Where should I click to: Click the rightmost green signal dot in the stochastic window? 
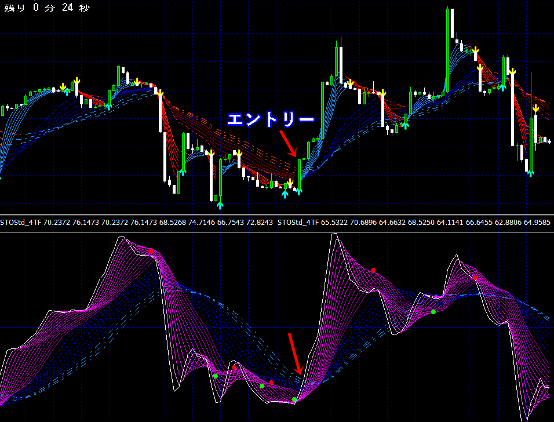433,312
